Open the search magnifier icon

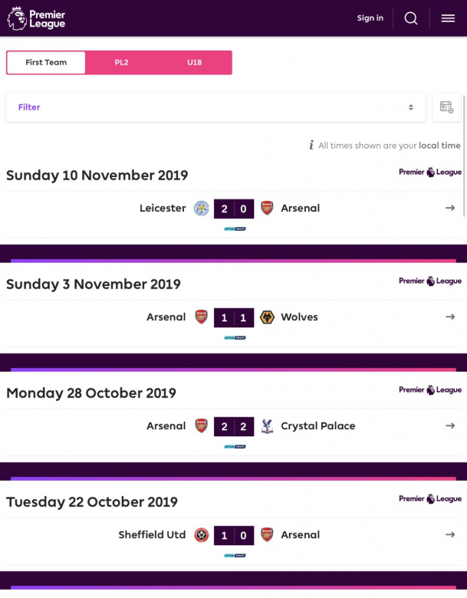click(411, 18)
